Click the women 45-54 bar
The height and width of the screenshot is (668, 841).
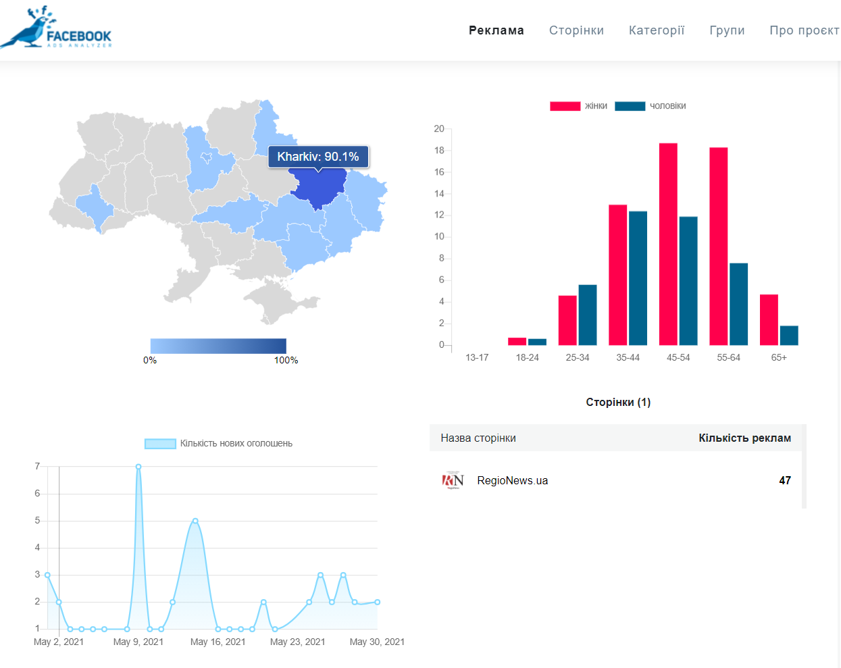coord(668,243)
